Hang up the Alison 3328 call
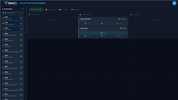The image size is (178, 100). click(119, 36)
